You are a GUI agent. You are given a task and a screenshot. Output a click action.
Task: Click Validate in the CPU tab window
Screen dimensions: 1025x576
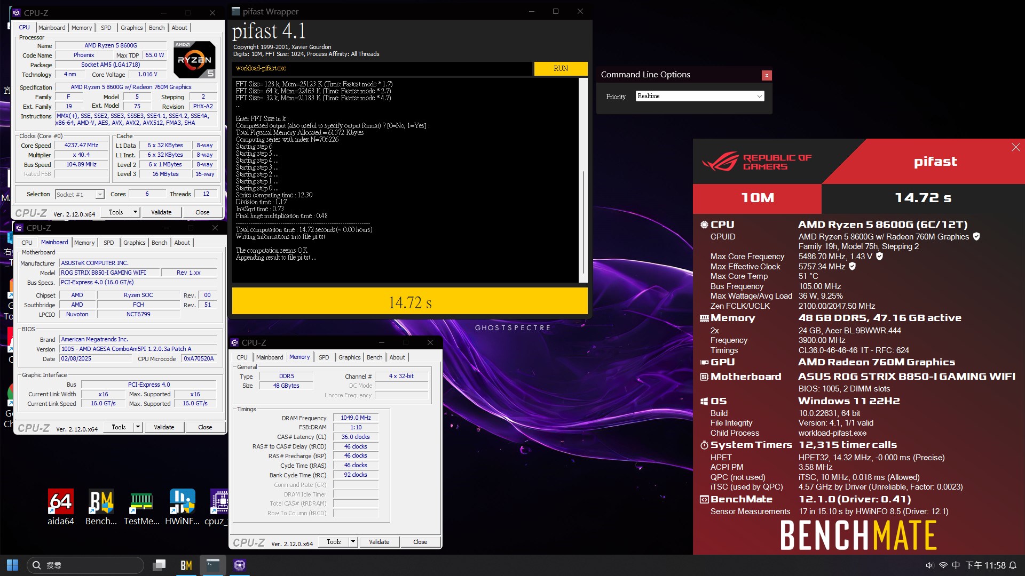click(161, 212)
